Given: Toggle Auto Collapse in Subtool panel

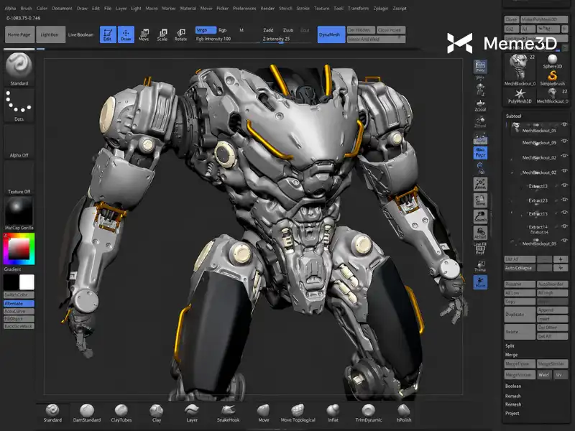Looking at the screenshot, I should [x=520, y=268].
